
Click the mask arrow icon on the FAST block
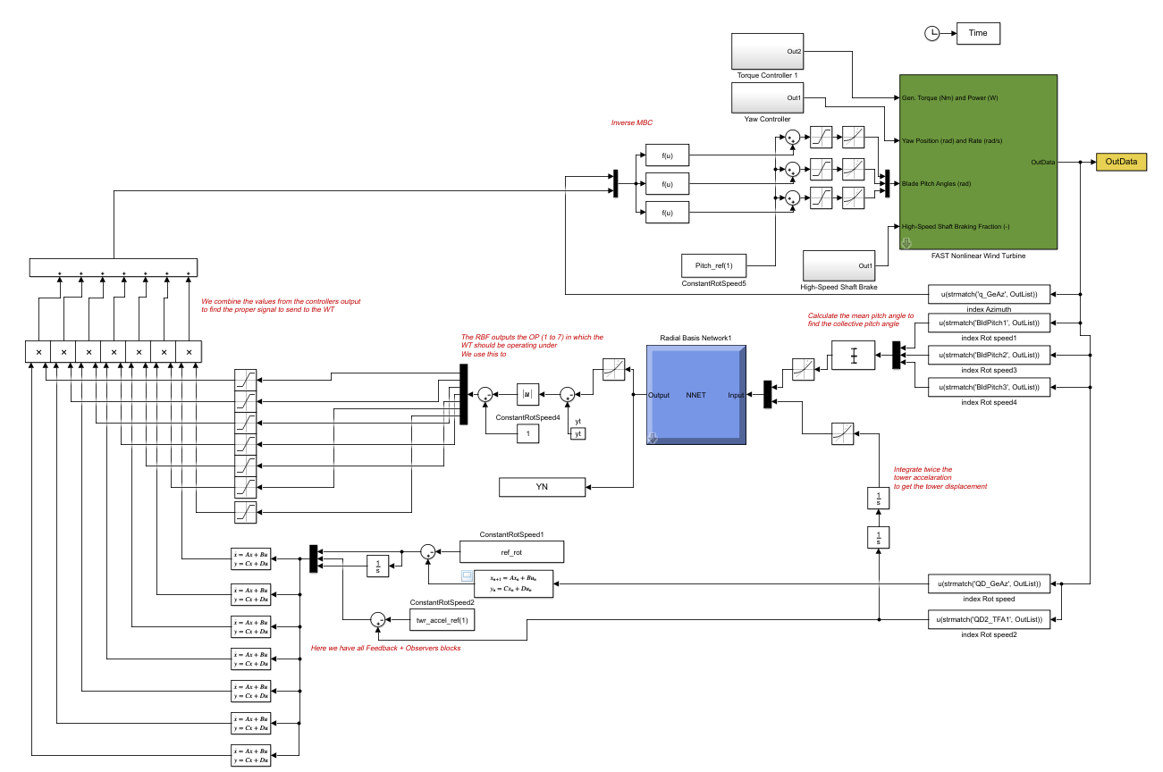click(x=905, y=242)
